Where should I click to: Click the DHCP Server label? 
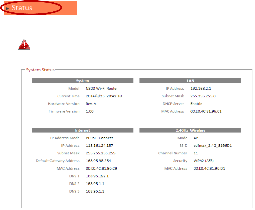[173, 104]
